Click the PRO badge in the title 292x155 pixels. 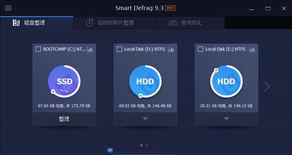[x=170, y=8]
